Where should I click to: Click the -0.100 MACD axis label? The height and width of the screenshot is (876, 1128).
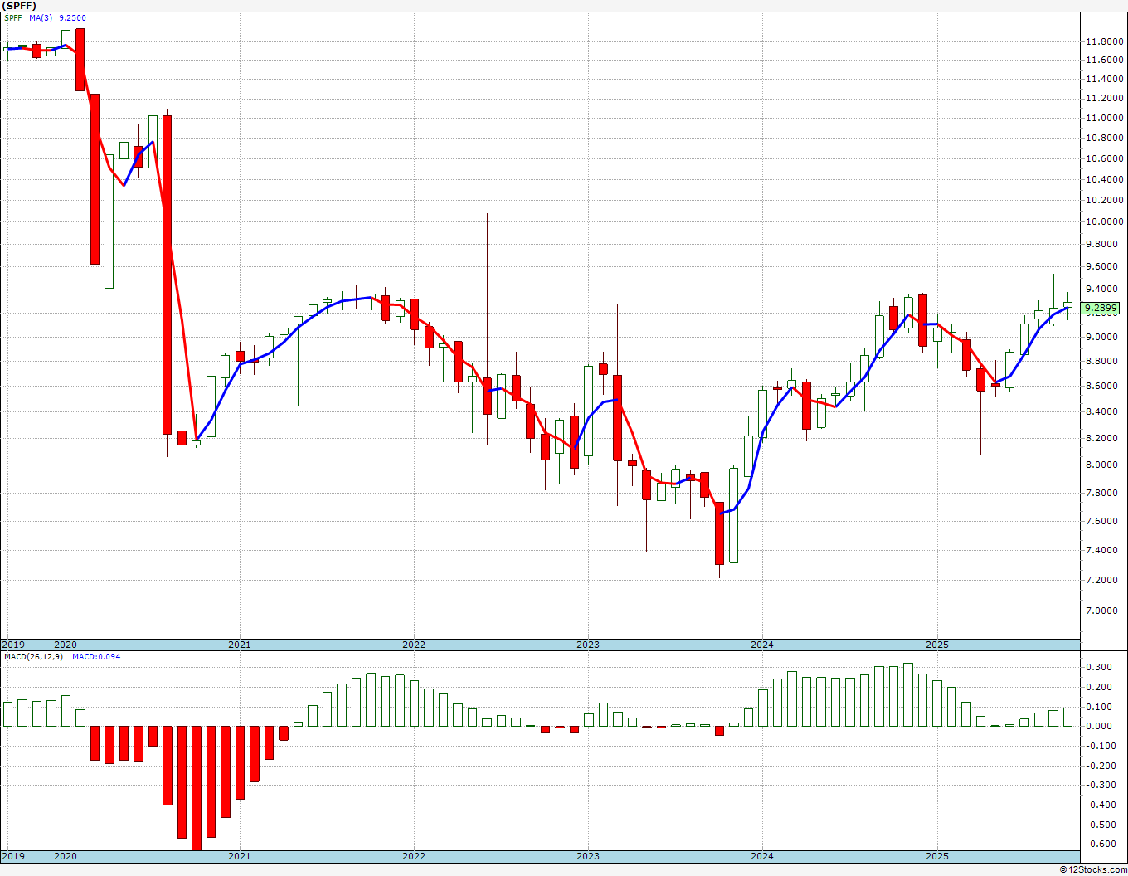(x=1102, y=747)
